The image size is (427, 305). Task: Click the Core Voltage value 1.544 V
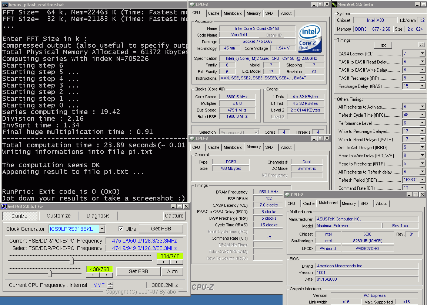point(283,48)
